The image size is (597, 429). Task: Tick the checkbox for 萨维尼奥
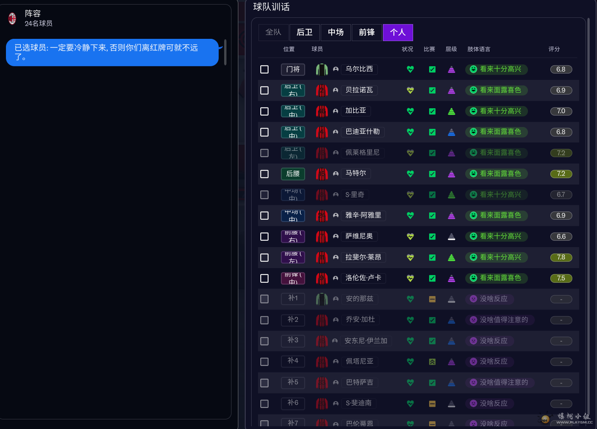(264, 236)
